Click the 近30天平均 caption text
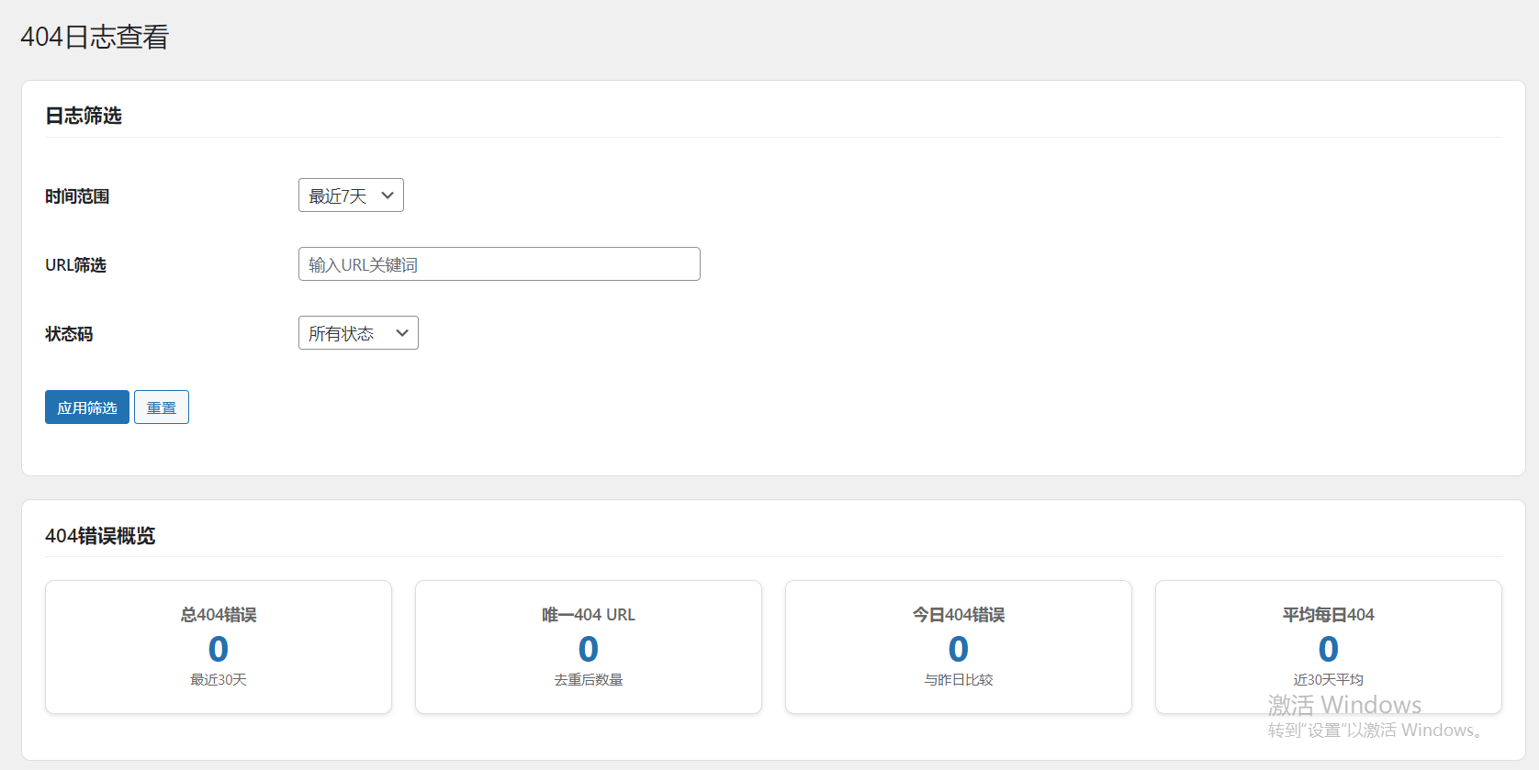 click(1329, 680)
